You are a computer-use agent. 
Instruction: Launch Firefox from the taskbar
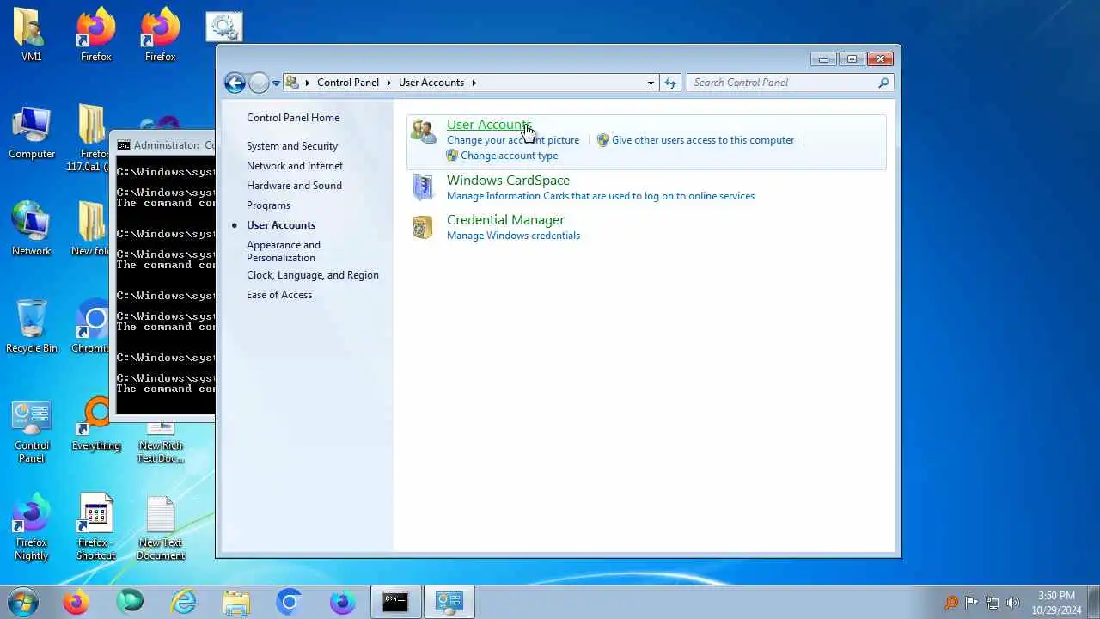pyautogui.click(x=76, y=602)
